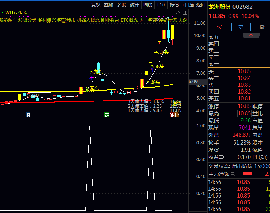This screenshot has height=213, width=270.
Task: Click the 买一 price 10.85
Action: 244,71
